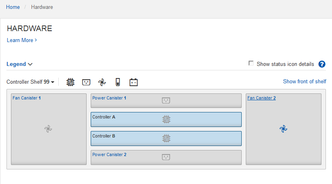
Task: Enable Show status icon details checkbox
Action: [251, 63]
